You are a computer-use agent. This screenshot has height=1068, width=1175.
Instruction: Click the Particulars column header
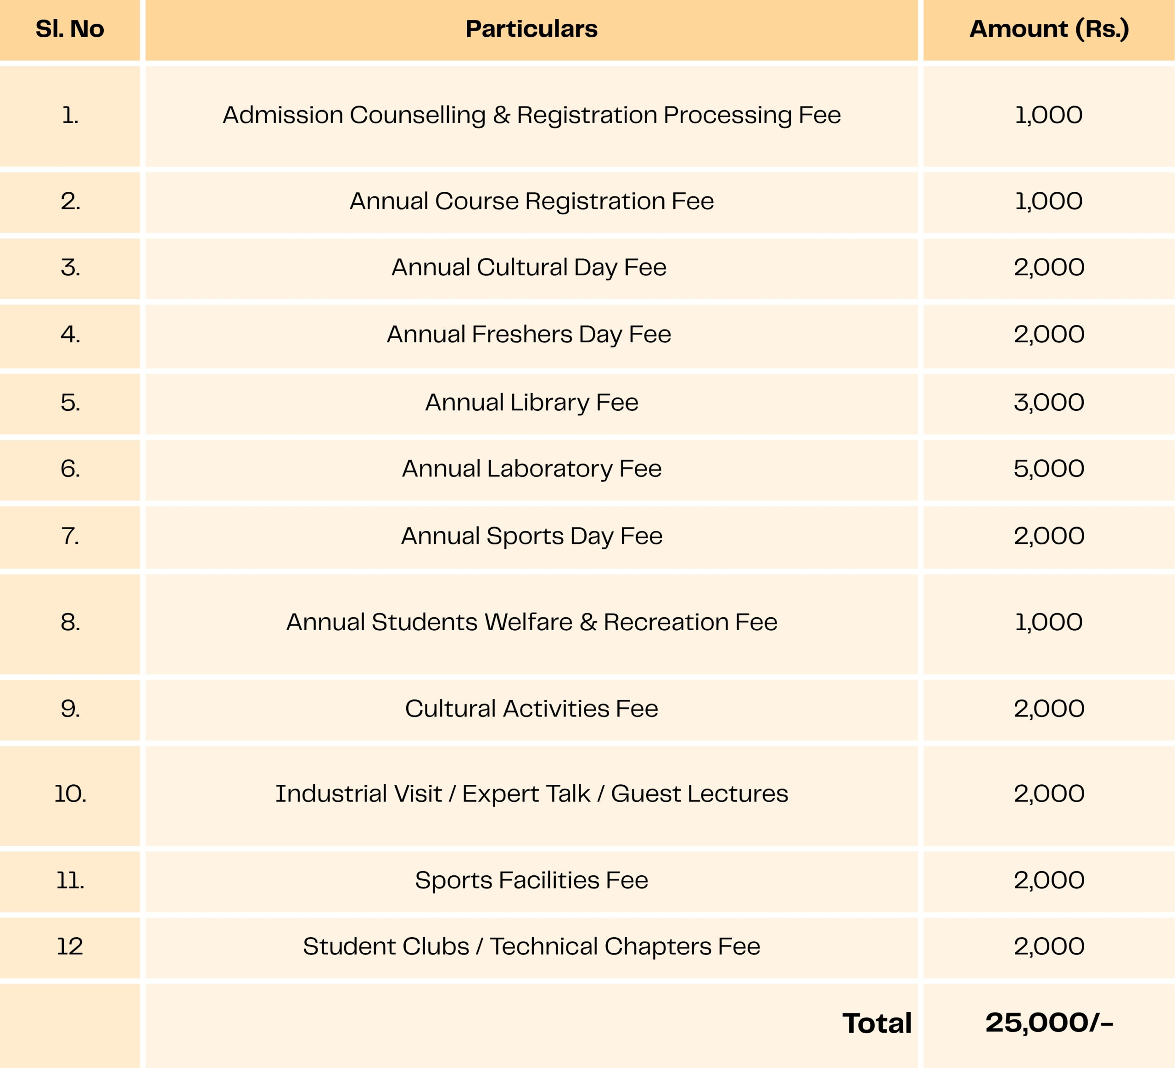[531, 29]
